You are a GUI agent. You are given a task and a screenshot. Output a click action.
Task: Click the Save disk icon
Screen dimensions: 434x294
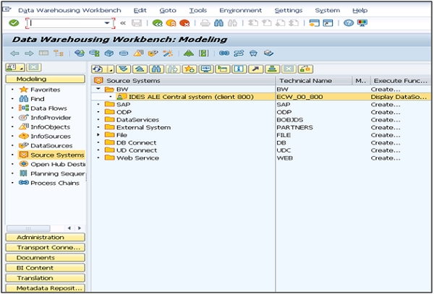point(137,23)
